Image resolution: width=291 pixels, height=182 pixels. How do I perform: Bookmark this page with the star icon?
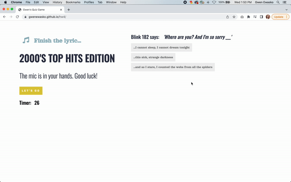click(x=234, y=17)
